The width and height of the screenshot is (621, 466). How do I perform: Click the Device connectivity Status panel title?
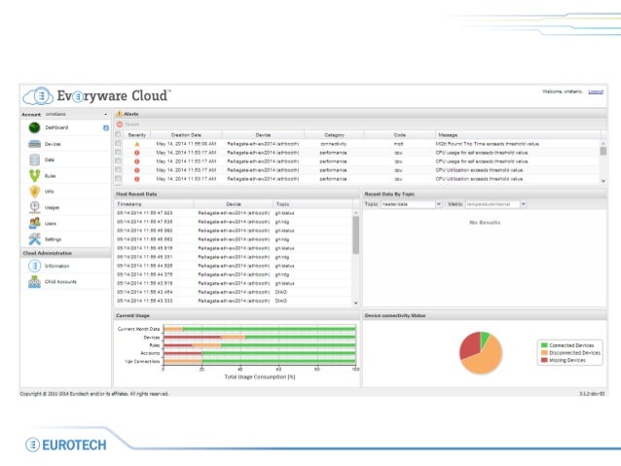tap(395, 315)
